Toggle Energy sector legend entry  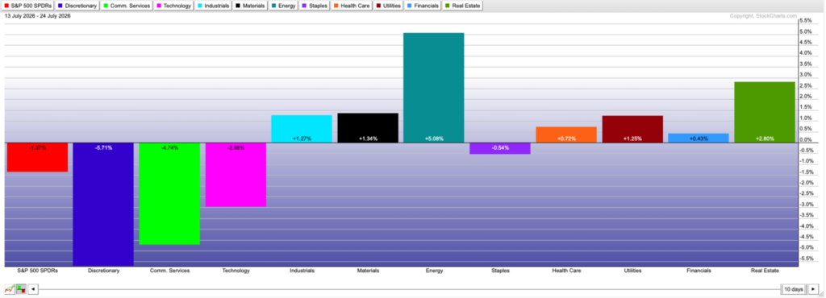pyautogui.click(x=284, y=6)
